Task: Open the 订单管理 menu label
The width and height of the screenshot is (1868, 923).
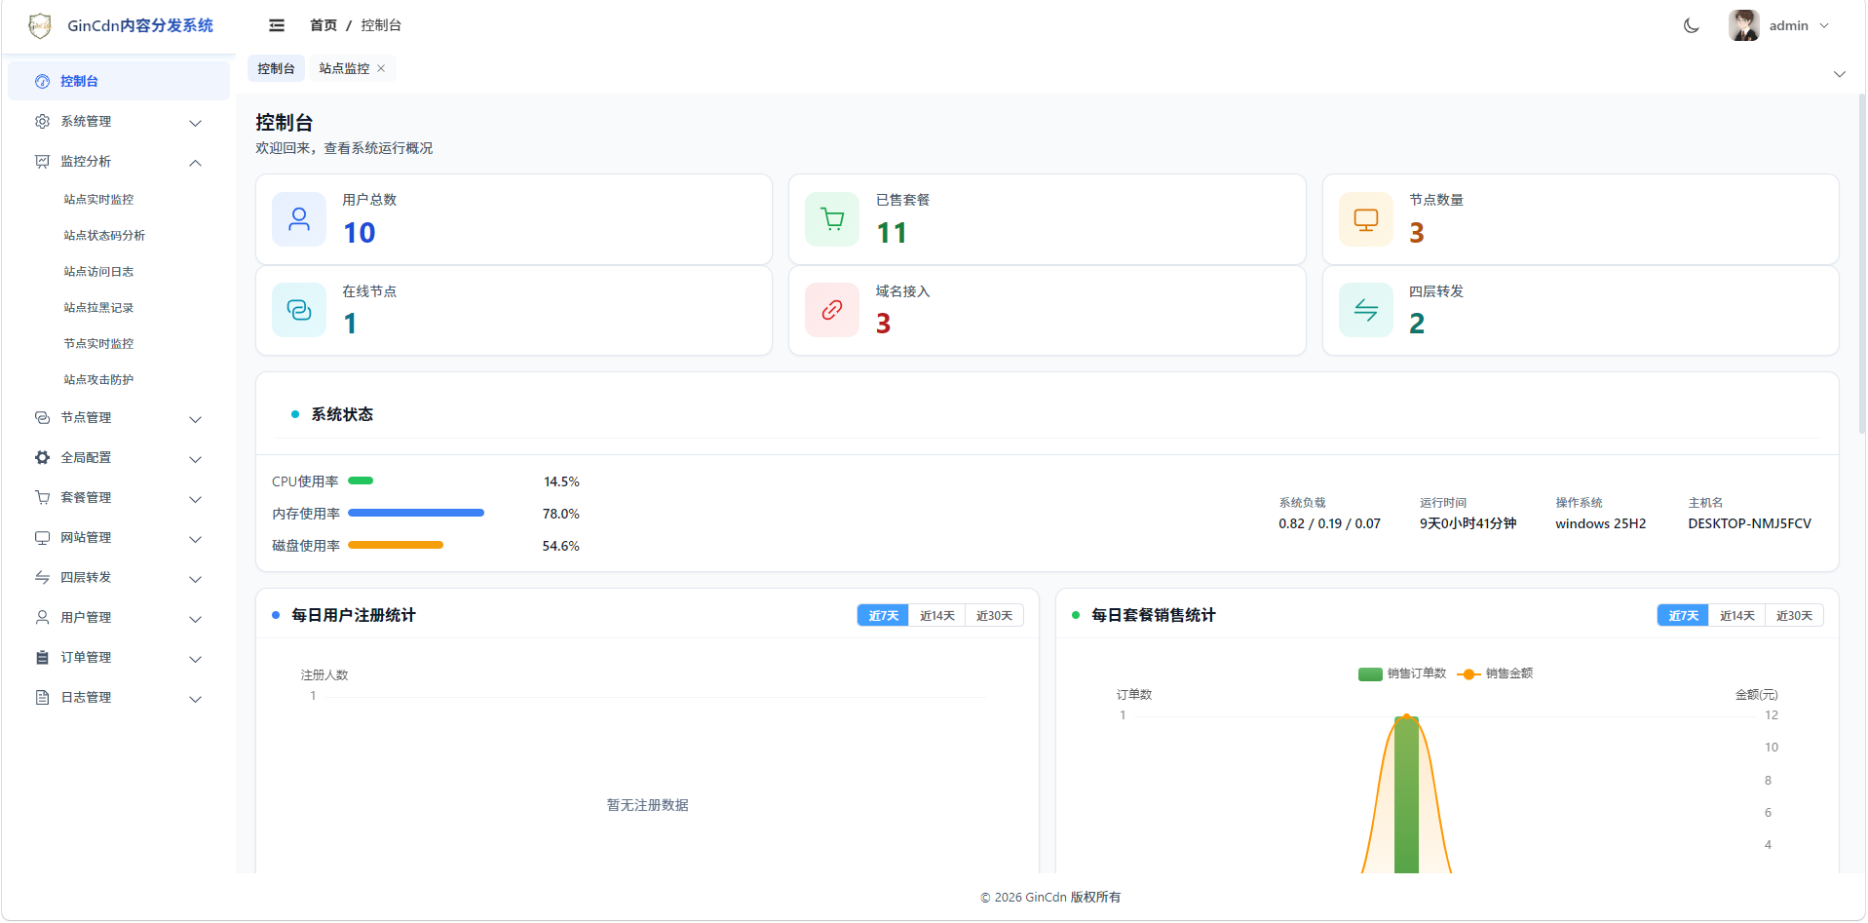Action: [x=86, y=658]
